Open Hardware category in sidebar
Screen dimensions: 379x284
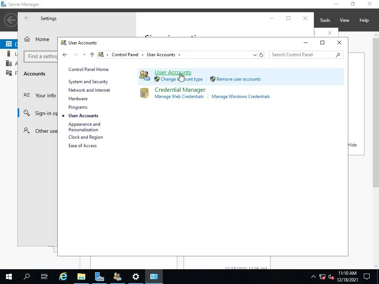tap(78, 98)
